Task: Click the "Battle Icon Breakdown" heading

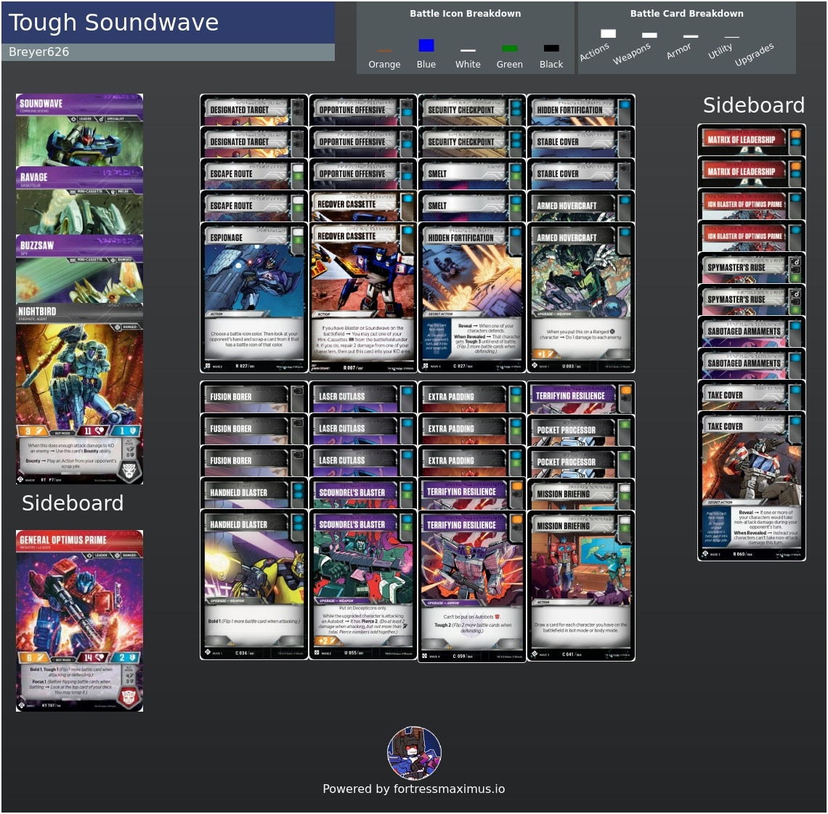Action: pos(466,14)
